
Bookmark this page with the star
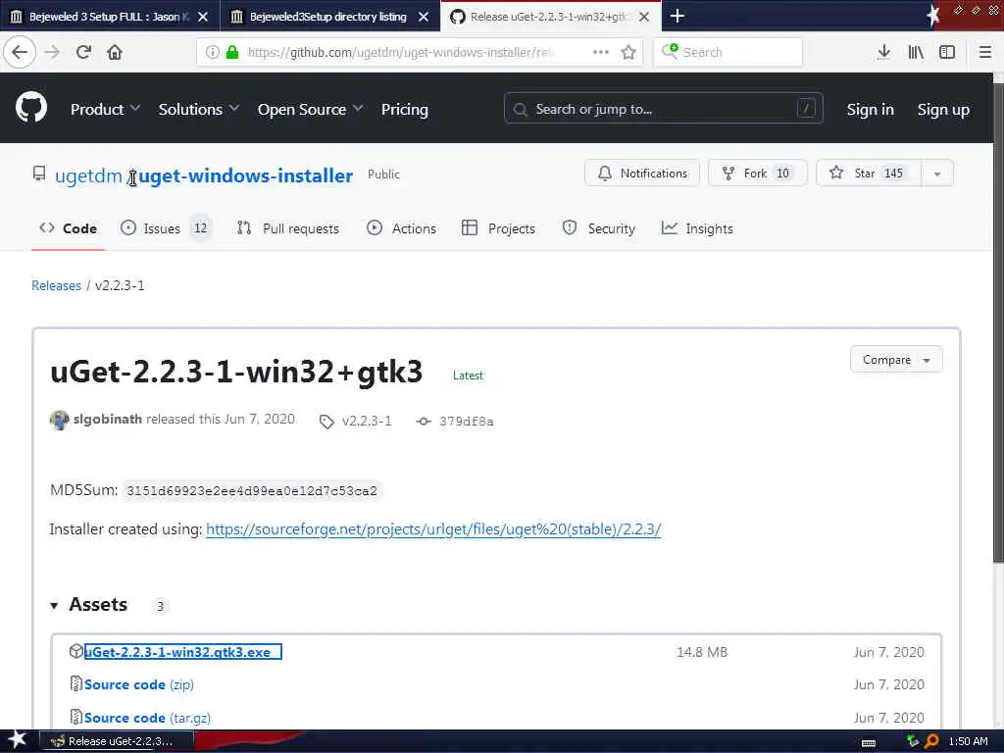coord(628,52)
